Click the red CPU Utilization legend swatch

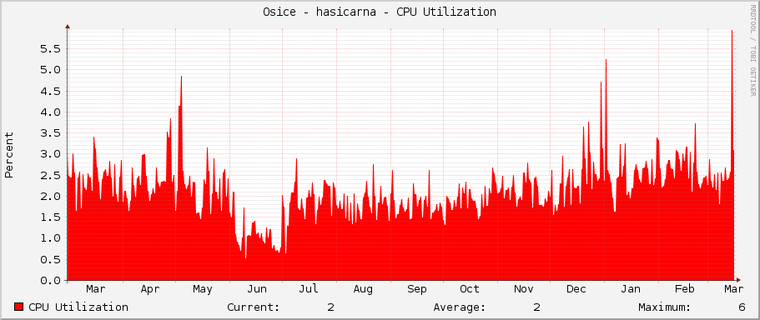[19, 307]
